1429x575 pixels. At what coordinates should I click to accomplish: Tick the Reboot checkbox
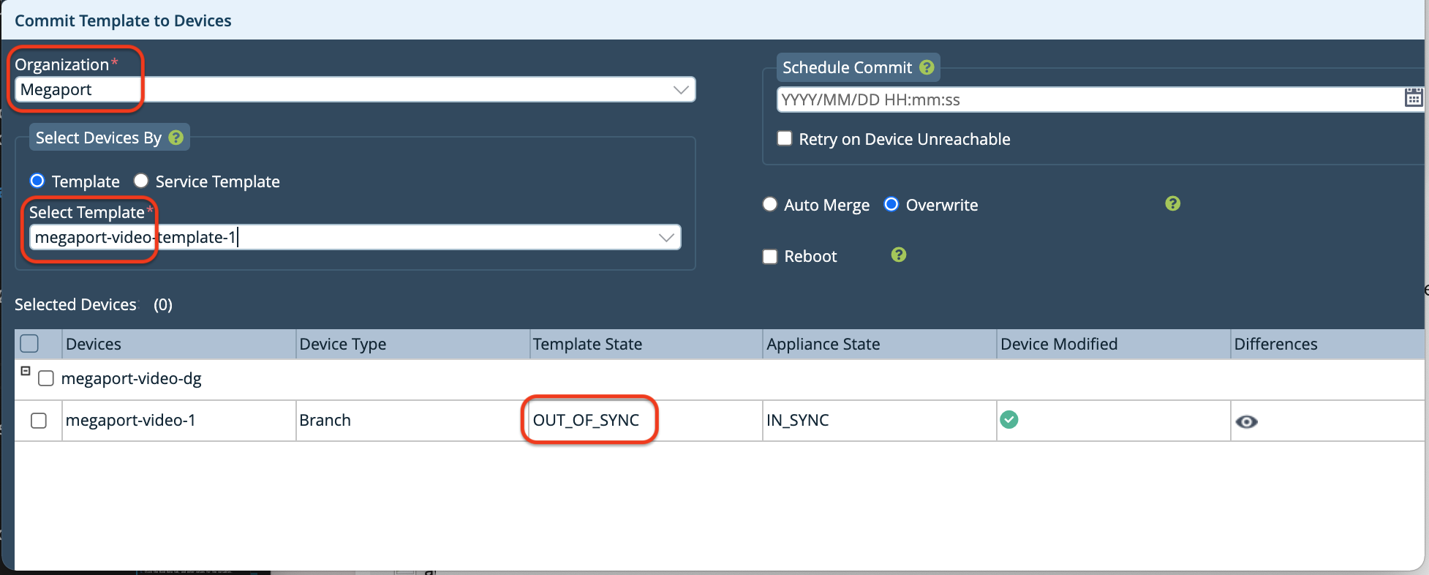pos(770,257)
